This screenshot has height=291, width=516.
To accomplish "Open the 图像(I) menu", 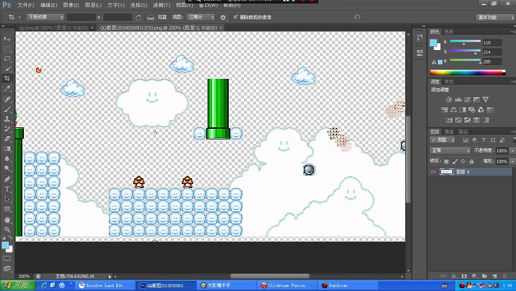I will [x=71, y=5].
